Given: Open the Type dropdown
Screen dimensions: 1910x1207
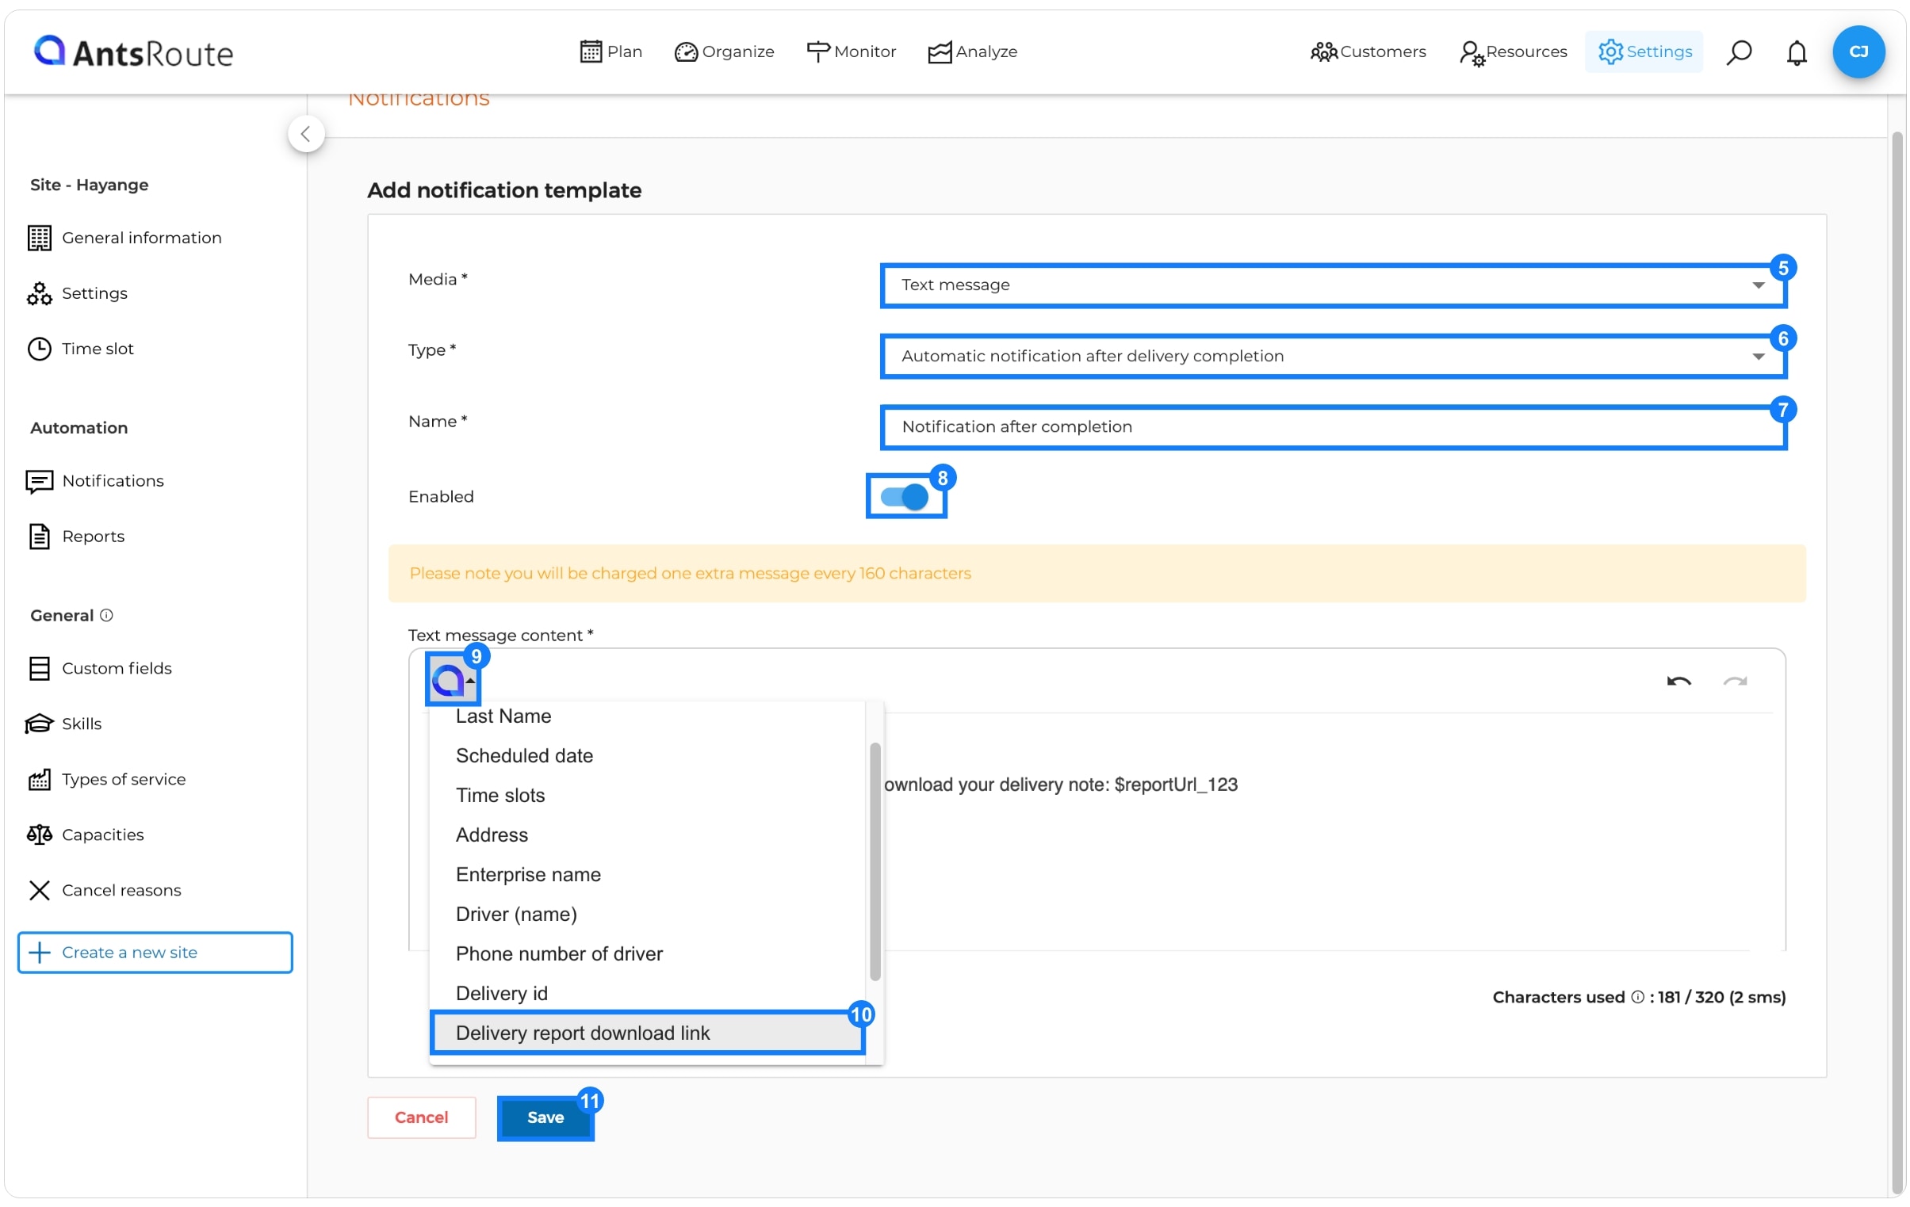Looking at the screenshot, I should (x=1334, y=356).
